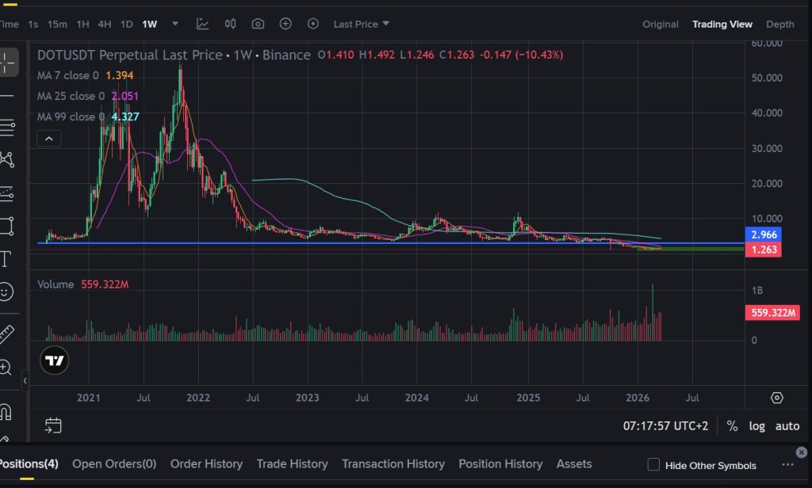
Task: Click the 07:17:57 UTC+2 timezone display
Action: coord(665,426)
